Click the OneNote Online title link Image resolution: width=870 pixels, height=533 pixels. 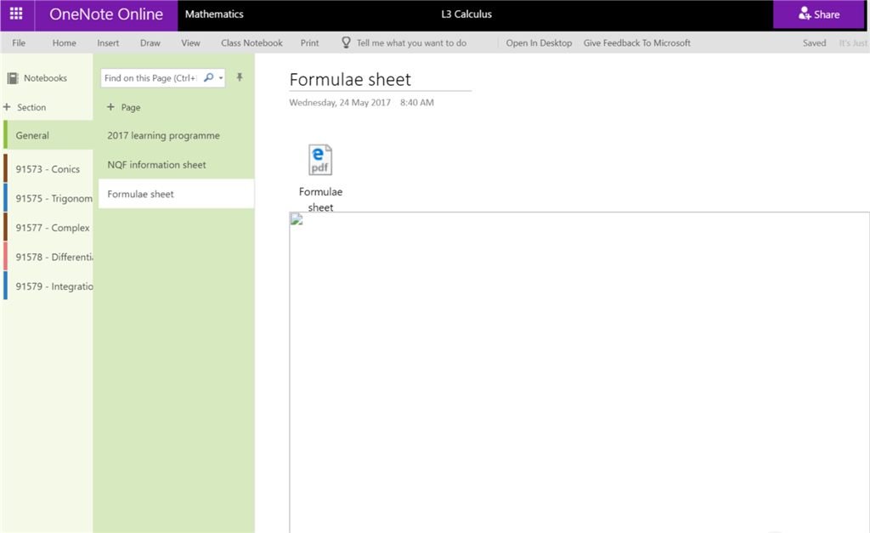point(106,14)
